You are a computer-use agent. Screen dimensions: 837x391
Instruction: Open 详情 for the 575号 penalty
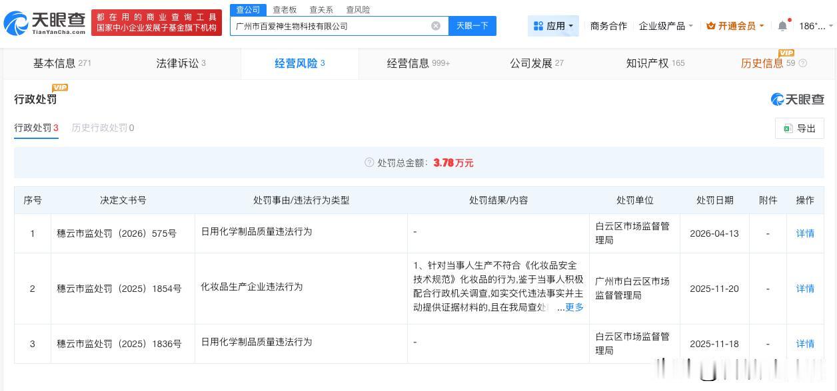point(805,233)
